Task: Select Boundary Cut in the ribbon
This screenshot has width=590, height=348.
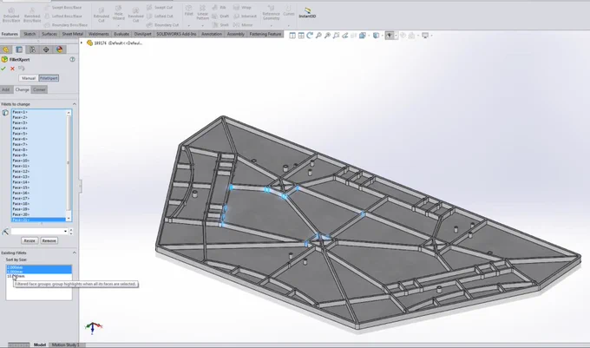Action: click(162, 25)
